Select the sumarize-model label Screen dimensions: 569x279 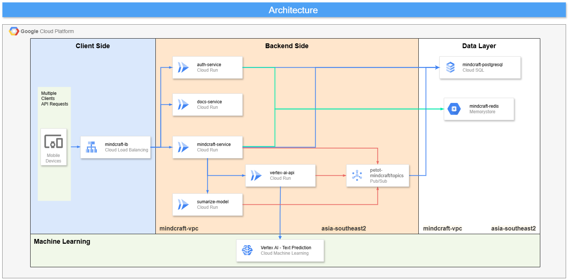213,202
